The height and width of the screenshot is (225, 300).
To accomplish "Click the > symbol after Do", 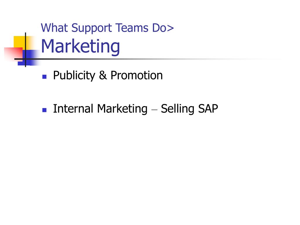I will (170, 28).
